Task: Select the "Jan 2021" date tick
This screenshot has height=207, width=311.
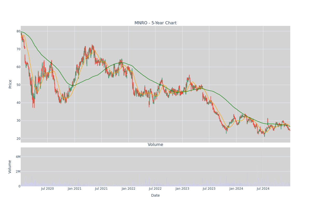Action: [75, 189]
